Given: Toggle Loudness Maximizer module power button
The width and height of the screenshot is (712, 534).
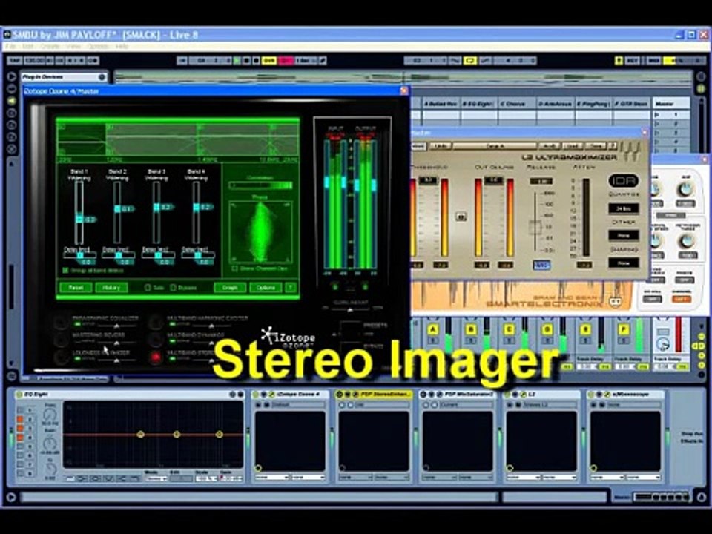Looking at the screenshot, I should point(60,357).
